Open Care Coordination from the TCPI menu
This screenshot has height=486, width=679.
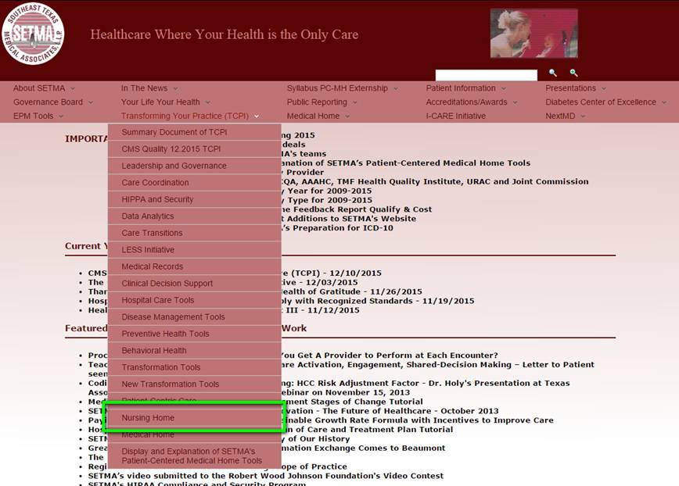tap(195, 183)
